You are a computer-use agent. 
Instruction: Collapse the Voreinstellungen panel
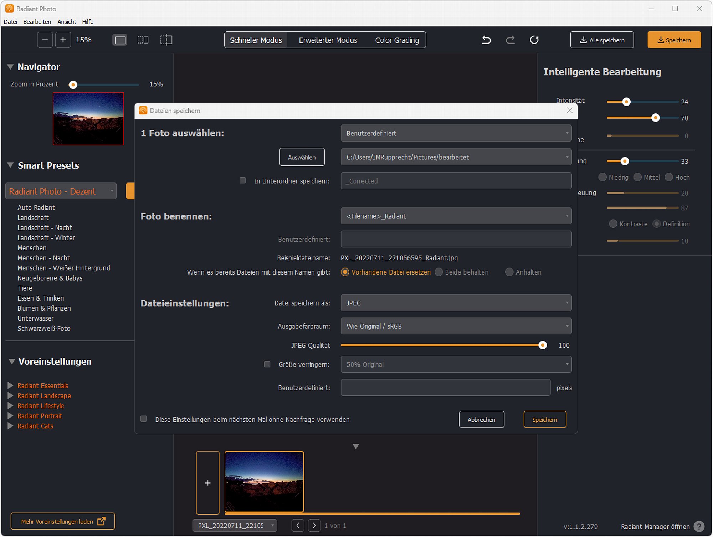[12, 362]
